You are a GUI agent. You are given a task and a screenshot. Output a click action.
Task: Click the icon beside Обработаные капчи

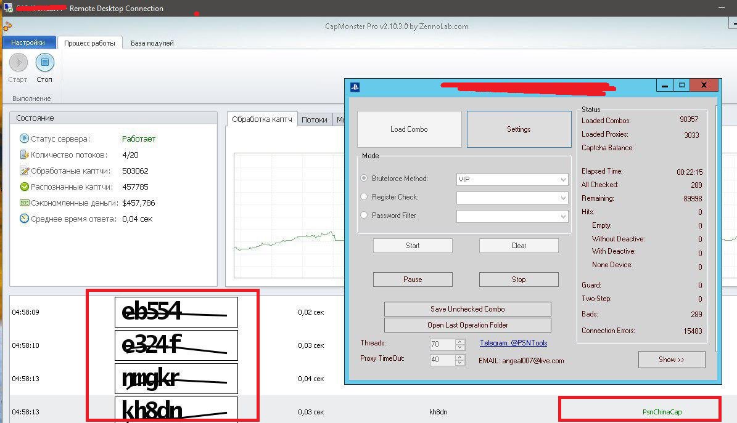24,171
